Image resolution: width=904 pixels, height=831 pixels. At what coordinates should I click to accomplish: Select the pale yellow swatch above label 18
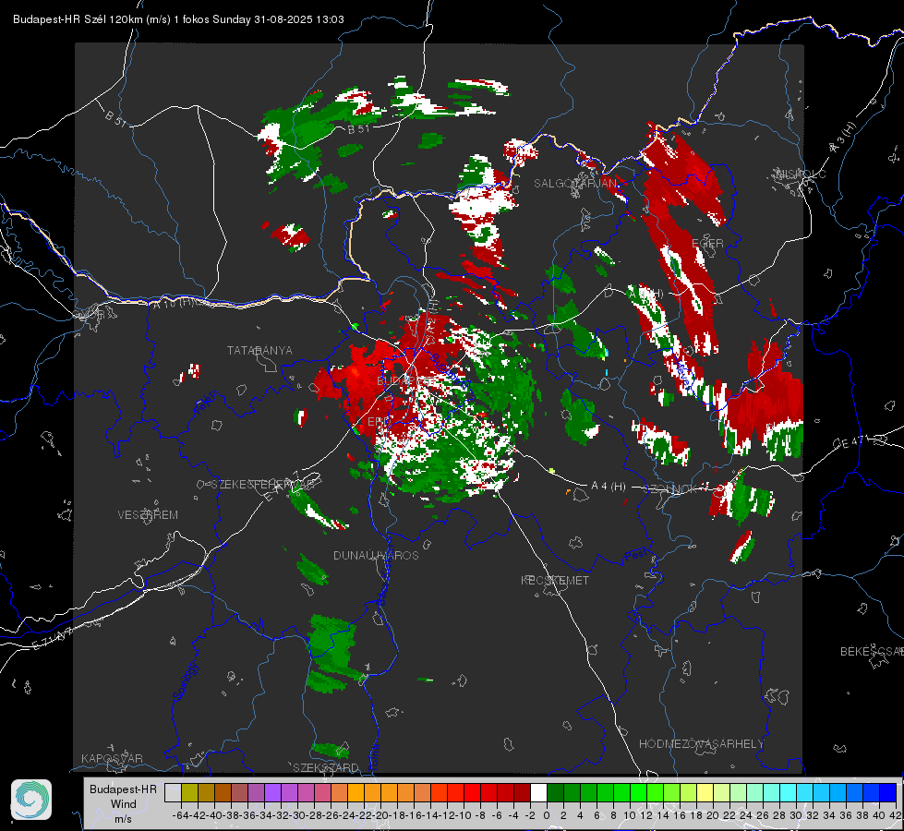coord(705,792)
